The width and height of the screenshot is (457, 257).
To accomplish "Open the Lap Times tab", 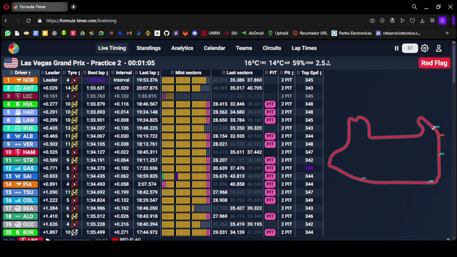I will point(304,48).
